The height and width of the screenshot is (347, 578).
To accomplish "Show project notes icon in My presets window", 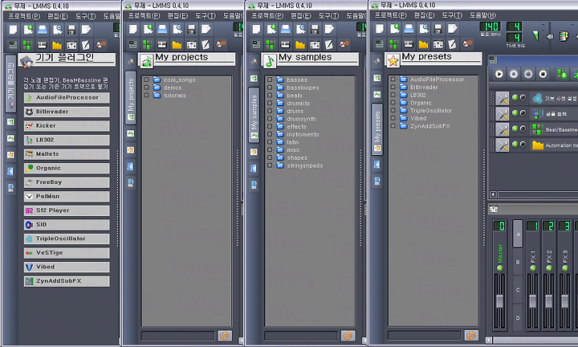I will (x=452, y=44).
